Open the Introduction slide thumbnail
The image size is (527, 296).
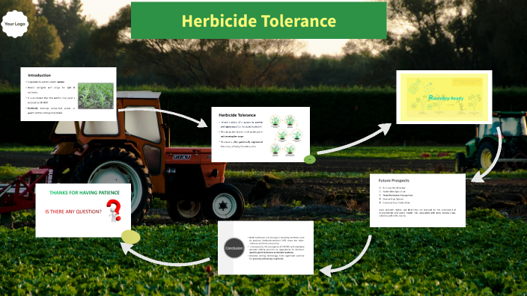pyautogui.click(x=69, y=94)
